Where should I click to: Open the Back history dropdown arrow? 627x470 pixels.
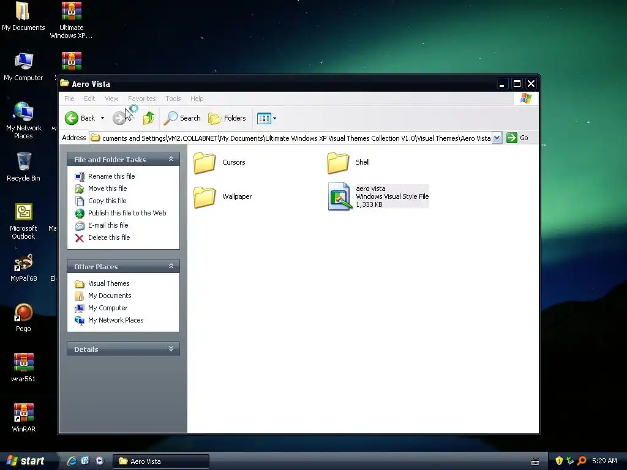[x=102, y=118]
